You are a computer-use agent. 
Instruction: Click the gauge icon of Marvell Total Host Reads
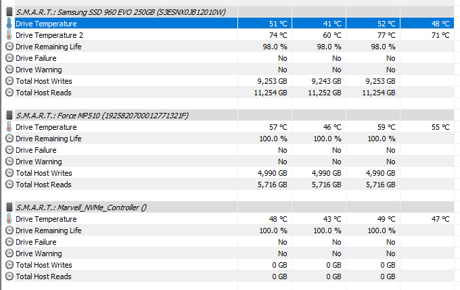[9, 276]
